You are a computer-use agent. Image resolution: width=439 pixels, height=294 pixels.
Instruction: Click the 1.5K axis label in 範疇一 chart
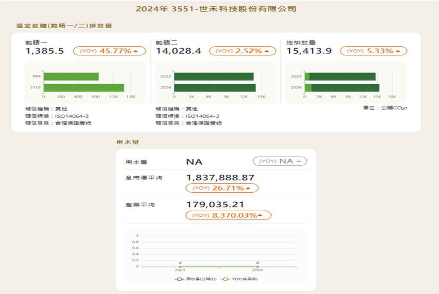coord(131,97)
